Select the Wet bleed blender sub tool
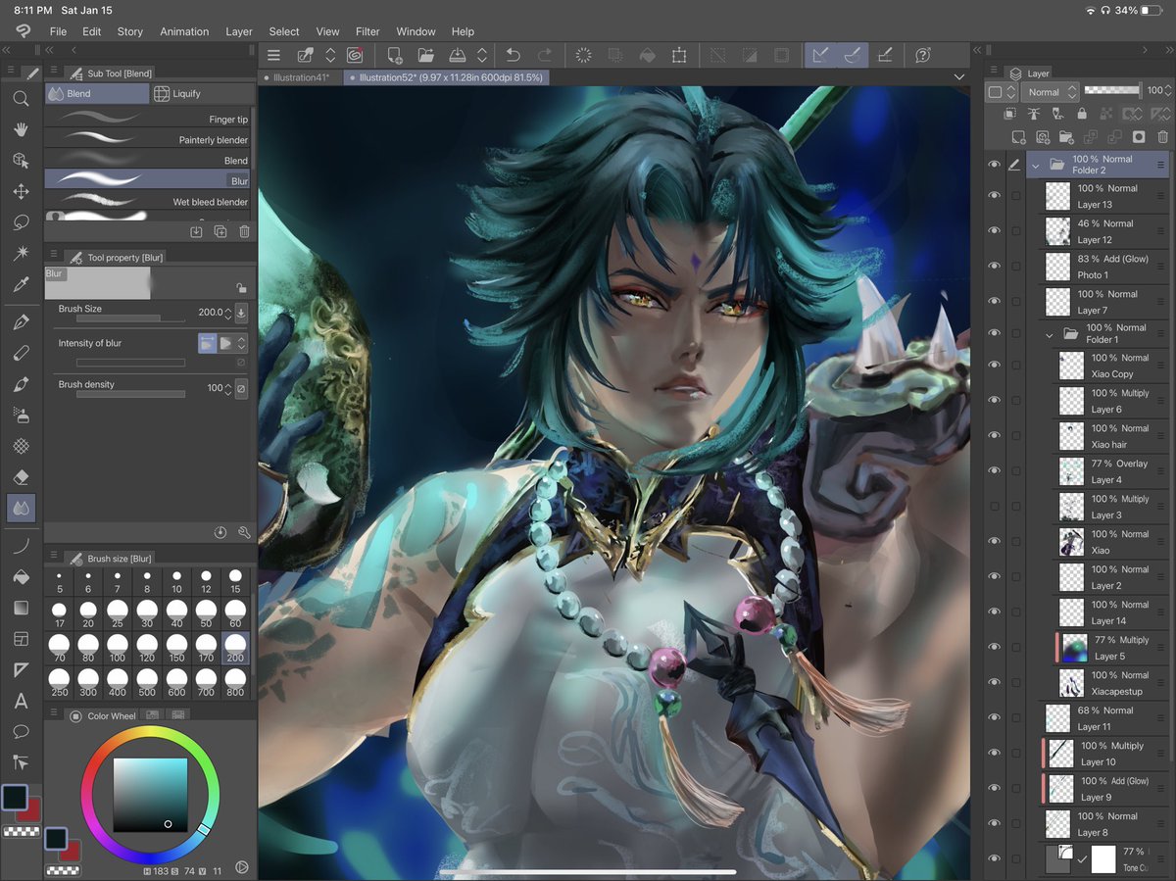Image resolution: width=1176 pixels, height=881 pixels. point(148,201)
